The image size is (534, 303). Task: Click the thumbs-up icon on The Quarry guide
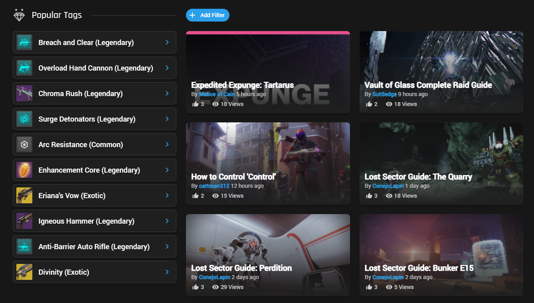click(369, 196)
